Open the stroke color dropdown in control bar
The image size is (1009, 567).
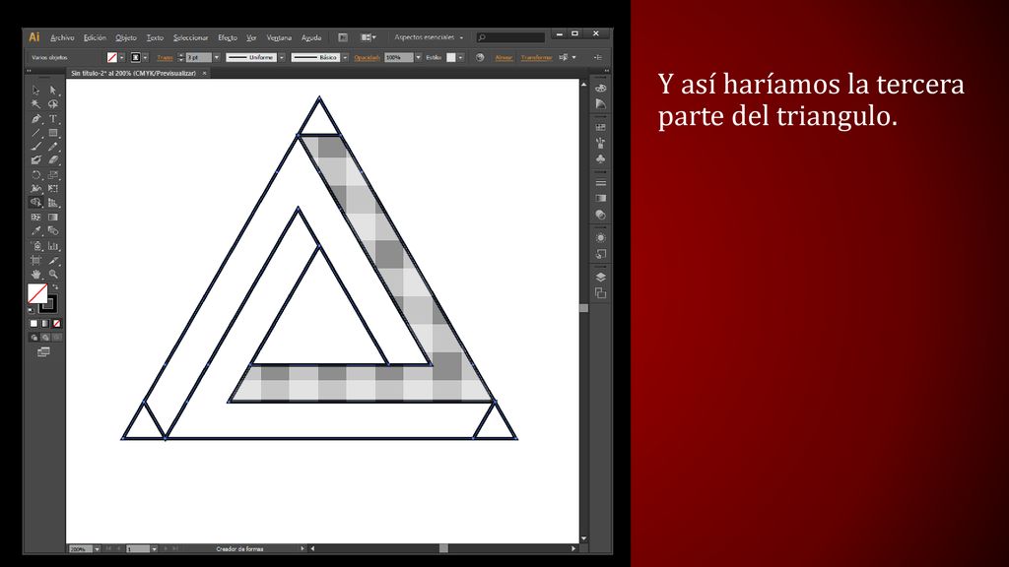click(x=146, y=57)
